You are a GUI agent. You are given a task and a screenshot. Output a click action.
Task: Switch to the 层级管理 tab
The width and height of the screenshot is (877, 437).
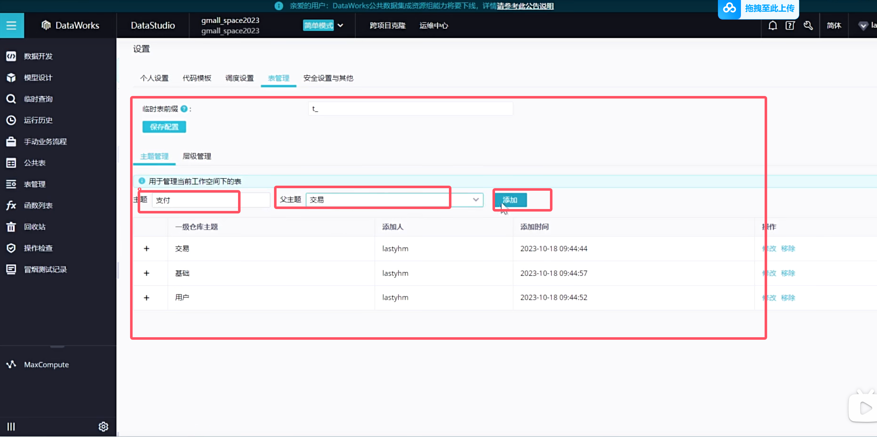point(197,156)
